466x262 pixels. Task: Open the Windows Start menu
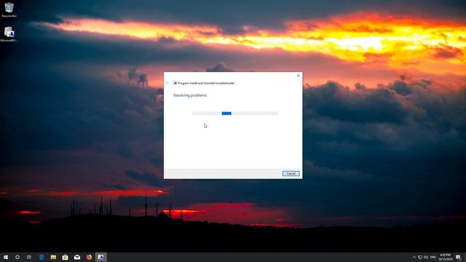coord(6,257)
